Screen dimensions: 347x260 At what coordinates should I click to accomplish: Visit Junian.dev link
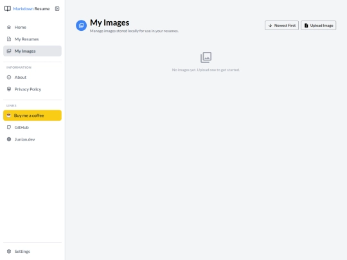pyautogui.click(x=32, y=139)
